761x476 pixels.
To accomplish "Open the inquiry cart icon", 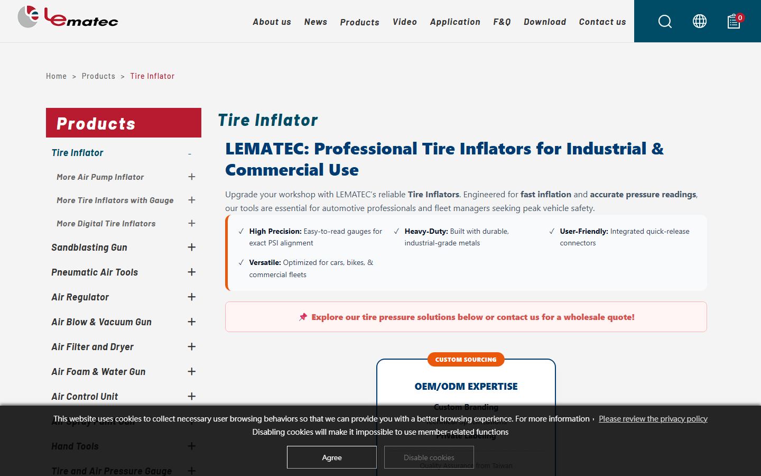I will tap(735, 21).
